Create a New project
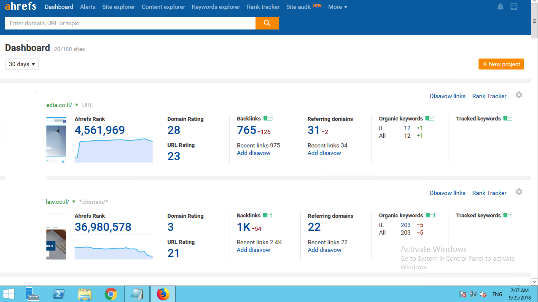Viewport: 538px width, 302px height. [x=501, y=64]
